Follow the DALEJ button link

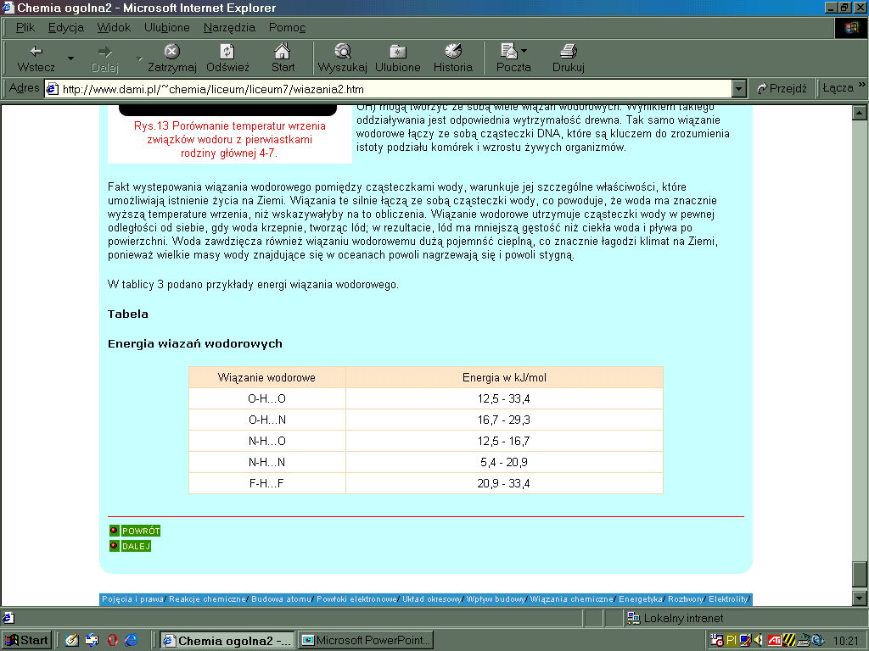point(136,547)
